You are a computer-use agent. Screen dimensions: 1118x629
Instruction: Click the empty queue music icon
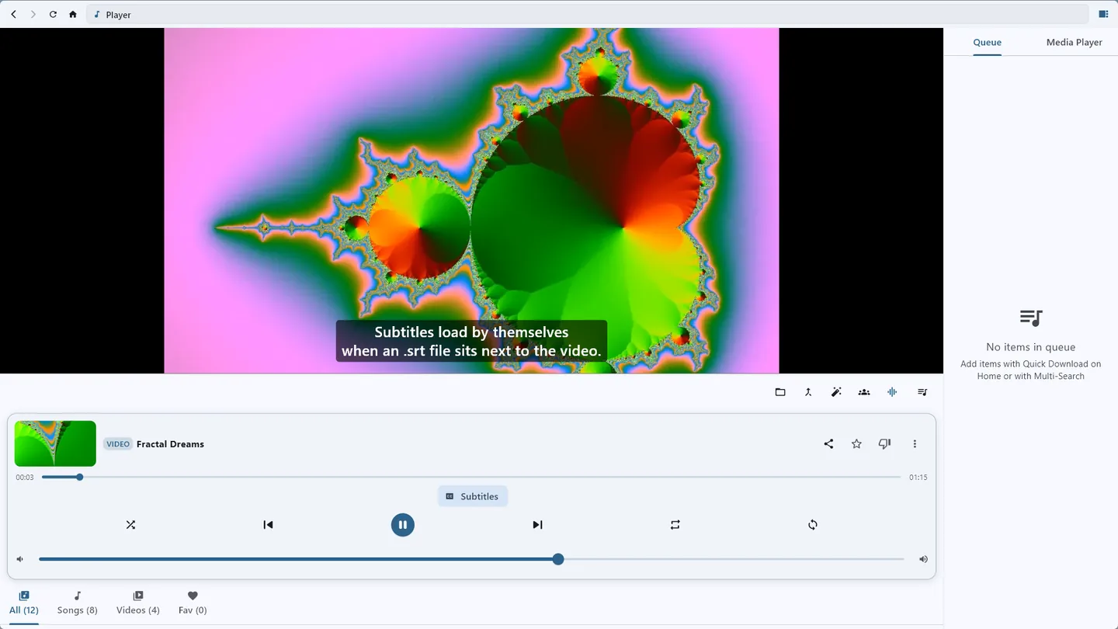pyautogui.click(x=1031, y=318)
